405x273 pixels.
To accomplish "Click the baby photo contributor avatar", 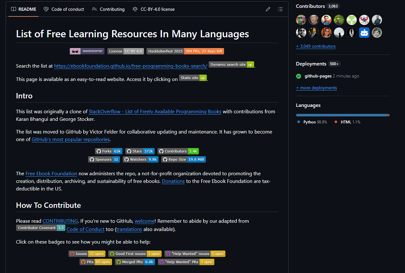I will pyautogui.click(x=377, y=32).
